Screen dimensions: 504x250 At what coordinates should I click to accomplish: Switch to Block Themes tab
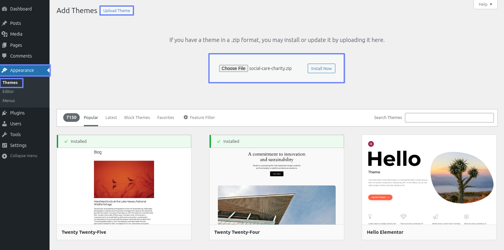pos(137,118)
